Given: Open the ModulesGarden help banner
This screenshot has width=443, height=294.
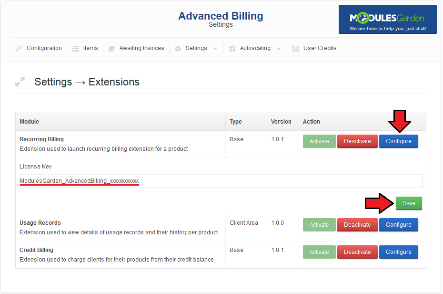Looking at the screenshot, I should pyautogui.click(x=388, y=19).
